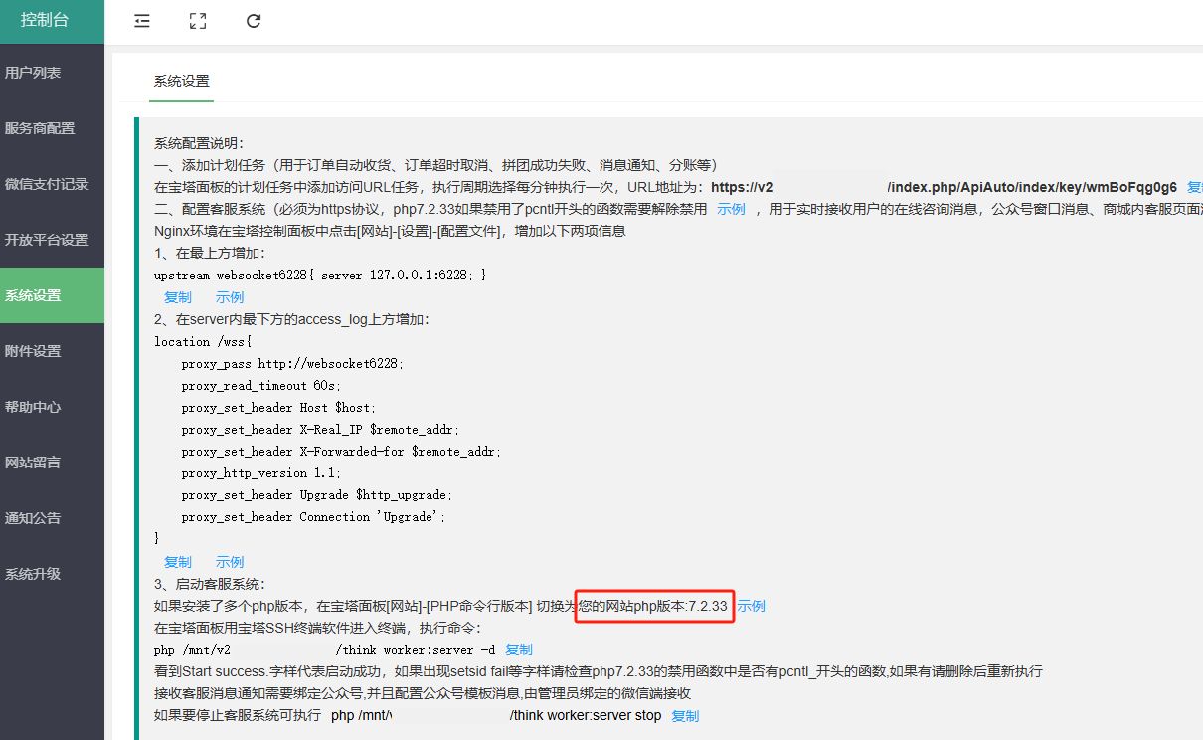Viewport: 1203px width, 740px height.
Task: Navigate to 附件设置 in the sidebar
Action: 33,351
